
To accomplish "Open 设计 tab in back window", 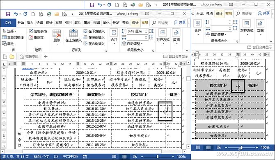I will pos(219,13).
